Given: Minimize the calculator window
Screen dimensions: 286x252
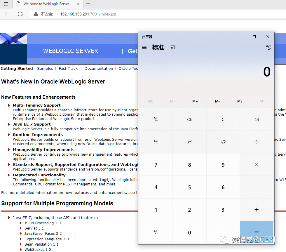Looking at the screenshot, I should [x=241, y=37].
